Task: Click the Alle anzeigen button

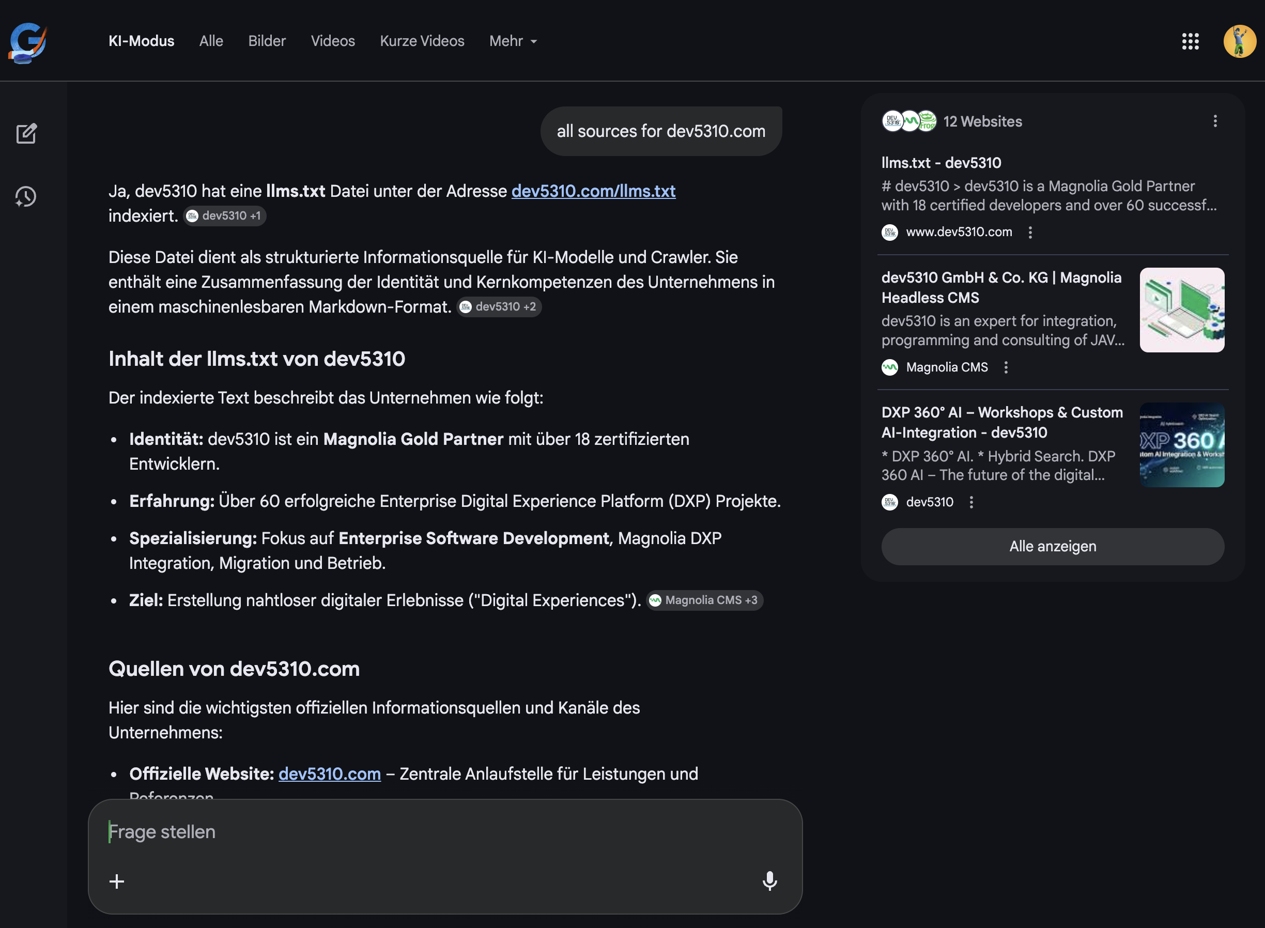Action: [1052, 546]
